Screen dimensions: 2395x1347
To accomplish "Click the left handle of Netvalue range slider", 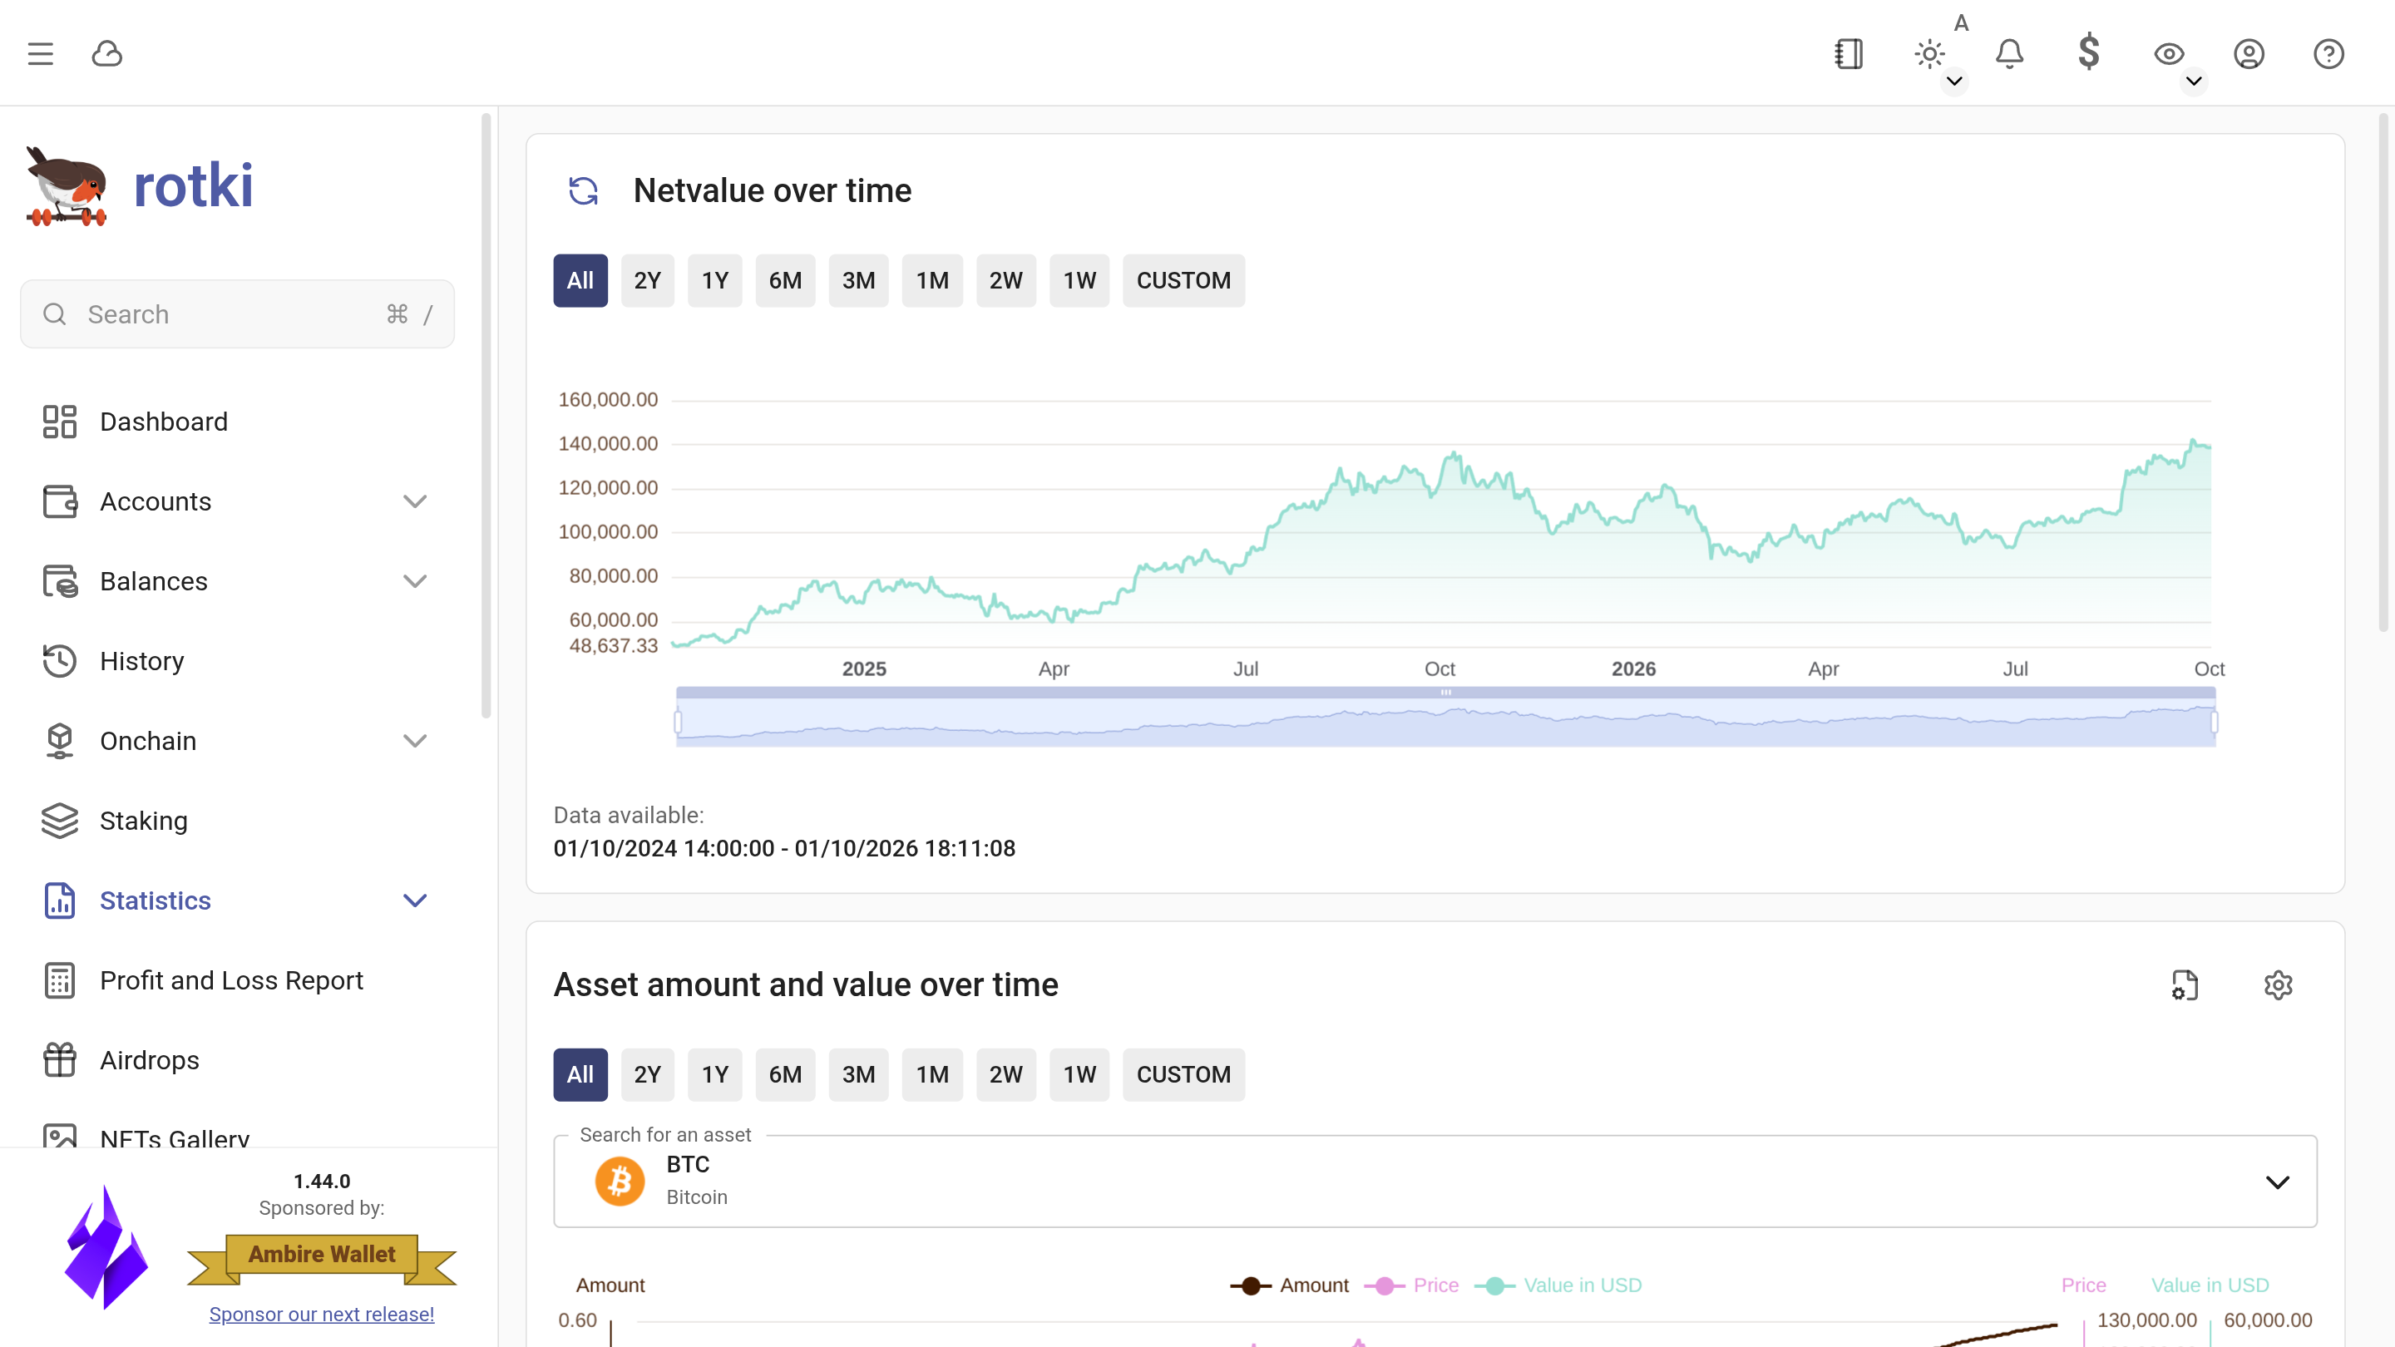I will coord(678,722).
